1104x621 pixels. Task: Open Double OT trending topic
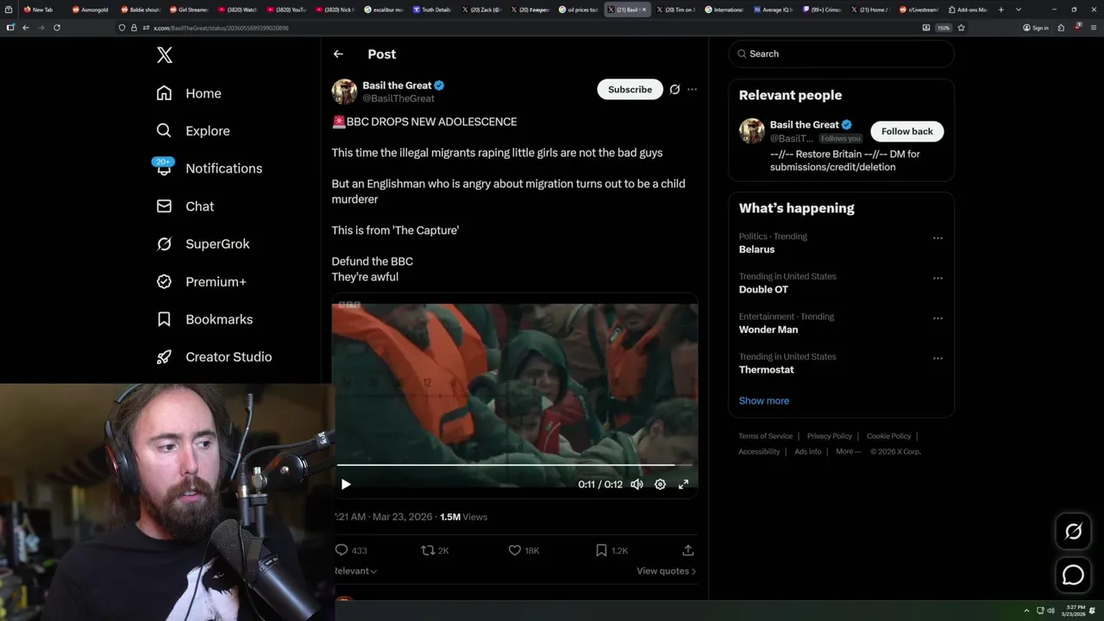763,290
